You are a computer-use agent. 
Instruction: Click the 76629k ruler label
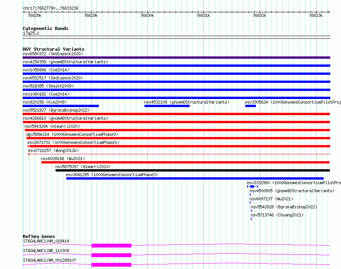(x=91, y=15)
